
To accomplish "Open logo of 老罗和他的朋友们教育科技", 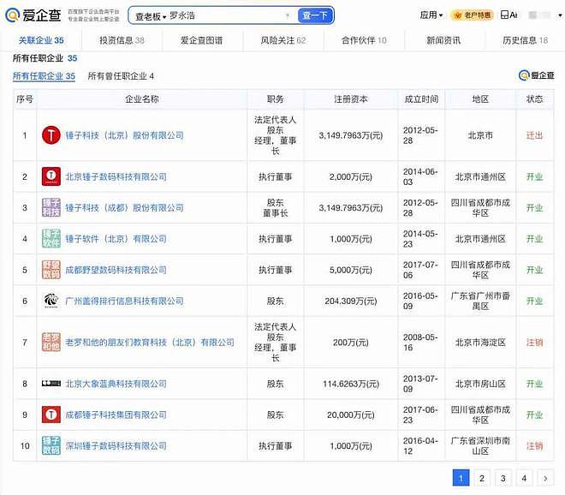I will tap(51, 343).
